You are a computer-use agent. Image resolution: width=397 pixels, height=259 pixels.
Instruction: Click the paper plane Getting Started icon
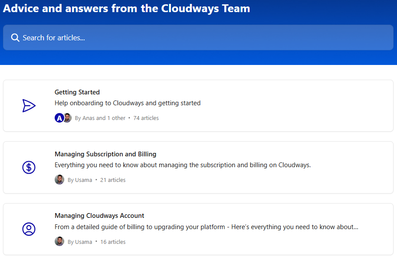(29, 106)
